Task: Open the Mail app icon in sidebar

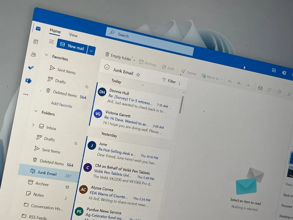Action: click(x=38, y=29)
